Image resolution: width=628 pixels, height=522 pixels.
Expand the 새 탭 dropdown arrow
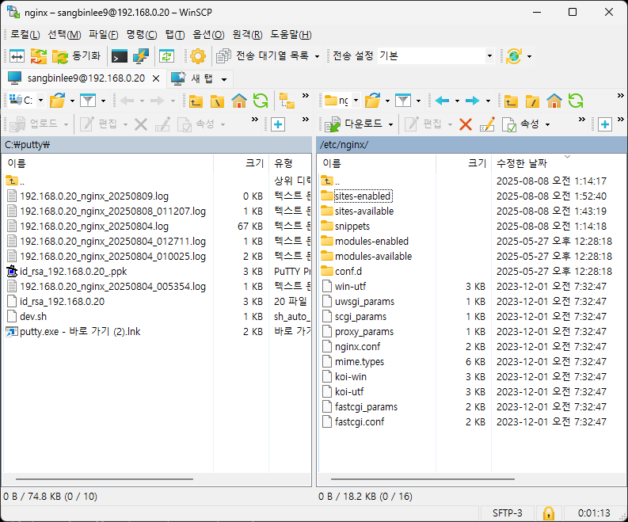pos(224,79)
